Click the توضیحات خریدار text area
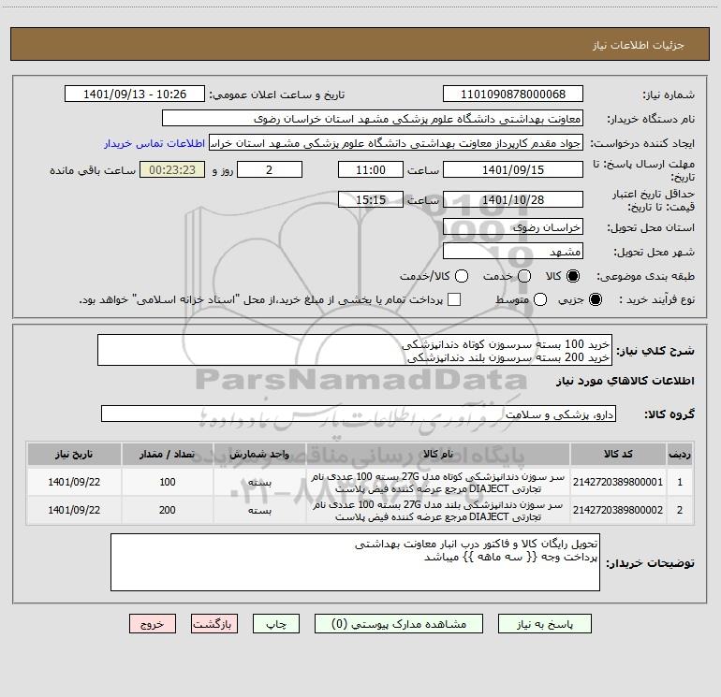 point(355,563)
